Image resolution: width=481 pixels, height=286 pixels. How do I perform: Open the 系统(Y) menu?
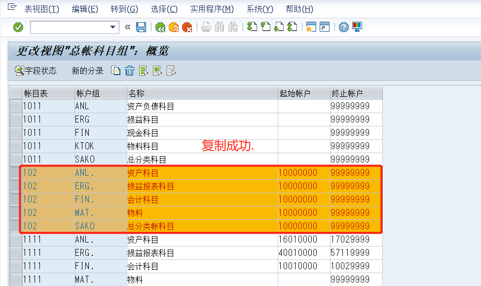(x=260, y=9)
